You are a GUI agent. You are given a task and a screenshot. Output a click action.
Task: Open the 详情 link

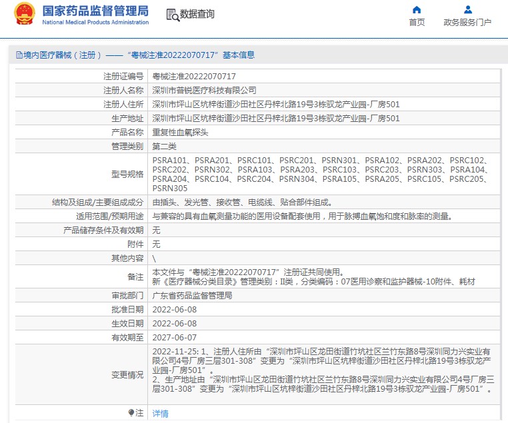tap(161, 413)
